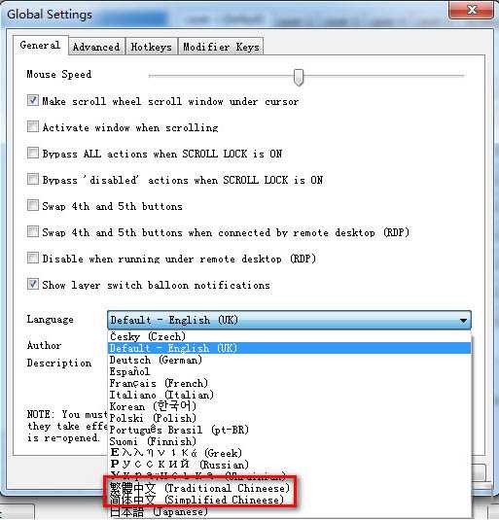The width and height of the screenshot is (499, 520).
Task: Check Bypass ALL actions when SCROLL LOCK is ON
Action: tap(32, 153)
